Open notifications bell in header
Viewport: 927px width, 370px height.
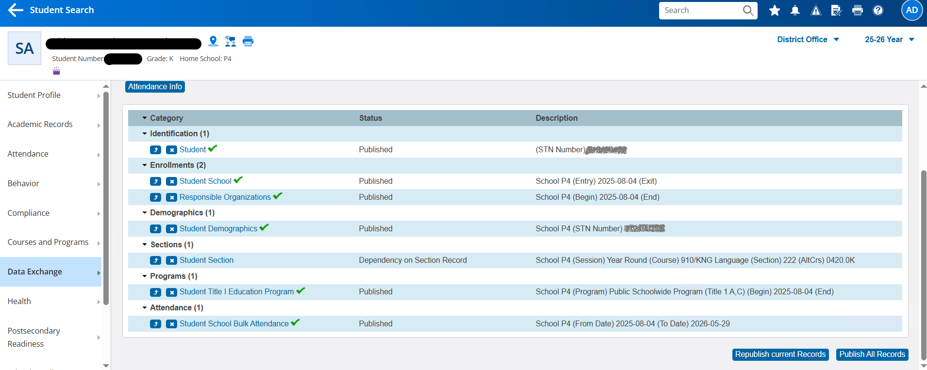point(795,10)
